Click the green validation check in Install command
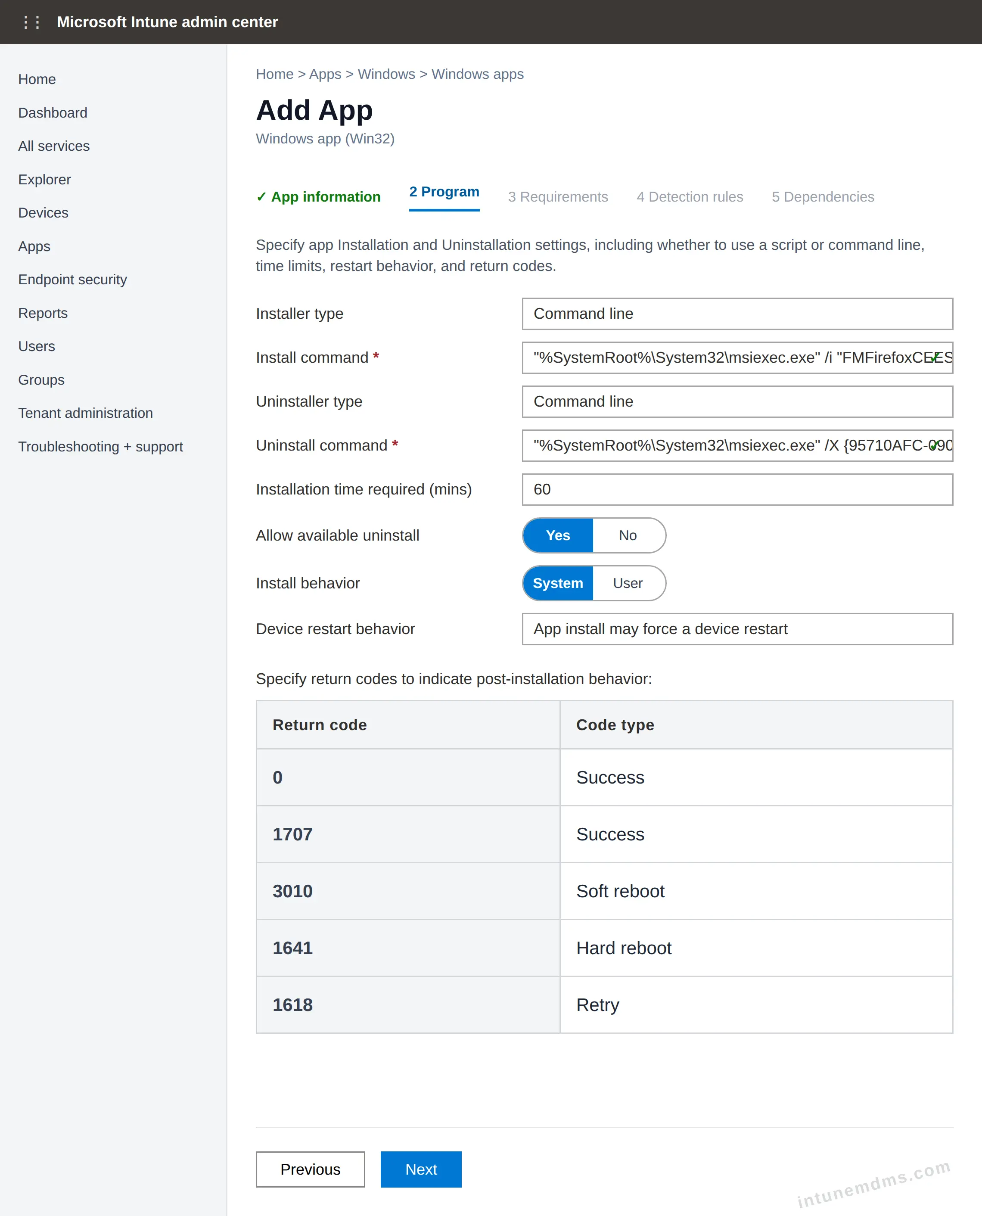Screen dimensions: 982x1216 935,358
